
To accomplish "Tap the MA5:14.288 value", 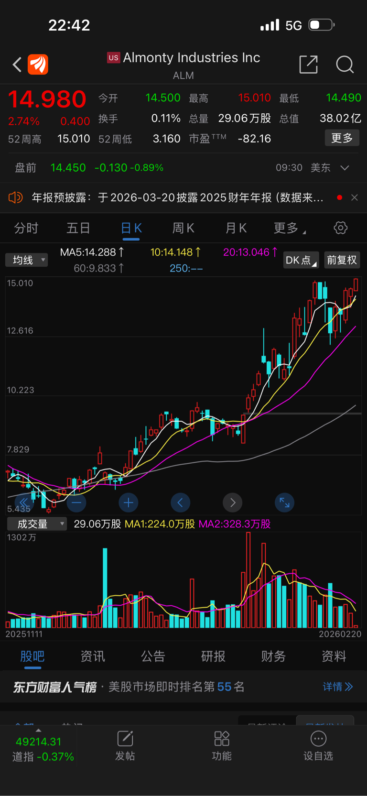I will click(x=92, y=252).
